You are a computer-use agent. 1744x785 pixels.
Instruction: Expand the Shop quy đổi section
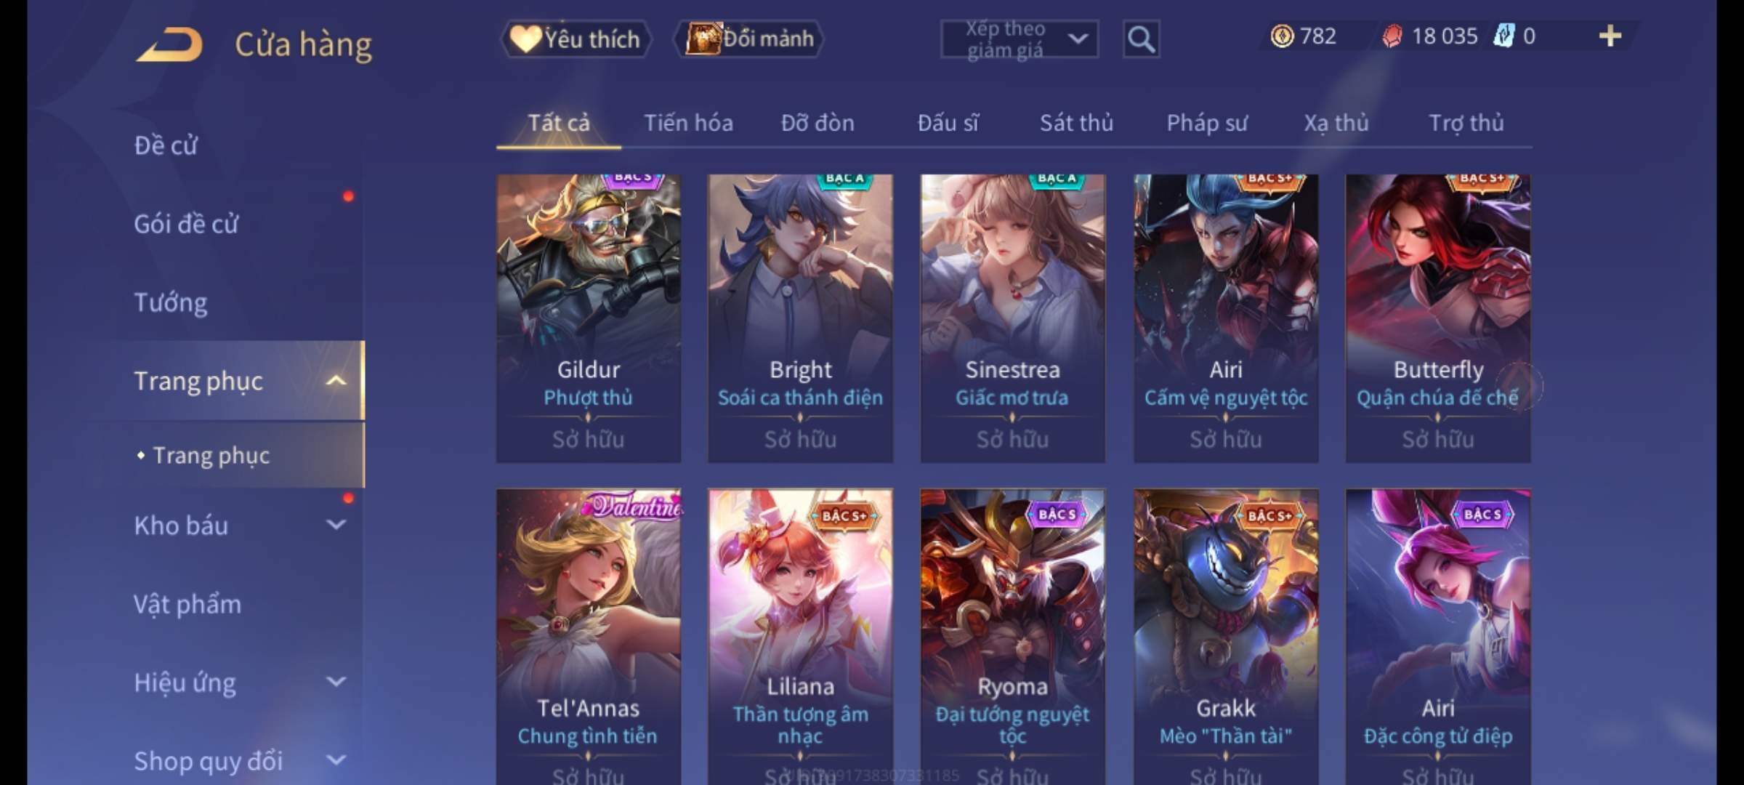[336, 760]
